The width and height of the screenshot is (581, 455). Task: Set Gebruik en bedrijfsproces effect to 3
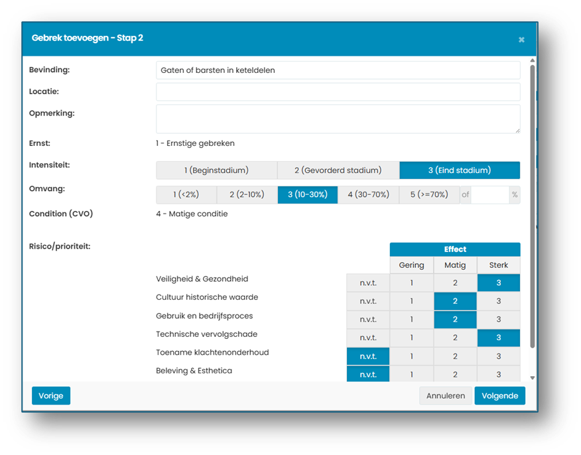[499, 320]
